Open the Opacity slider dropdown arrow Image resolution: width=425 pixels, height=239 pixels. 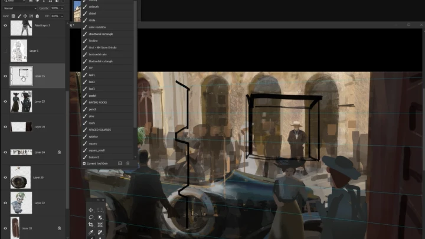click(62, 8)
